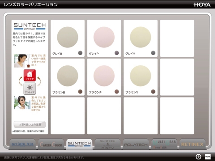Pick the ブラウンP lens sample
This screenshot has height=161, width=215.
[104, 76]
